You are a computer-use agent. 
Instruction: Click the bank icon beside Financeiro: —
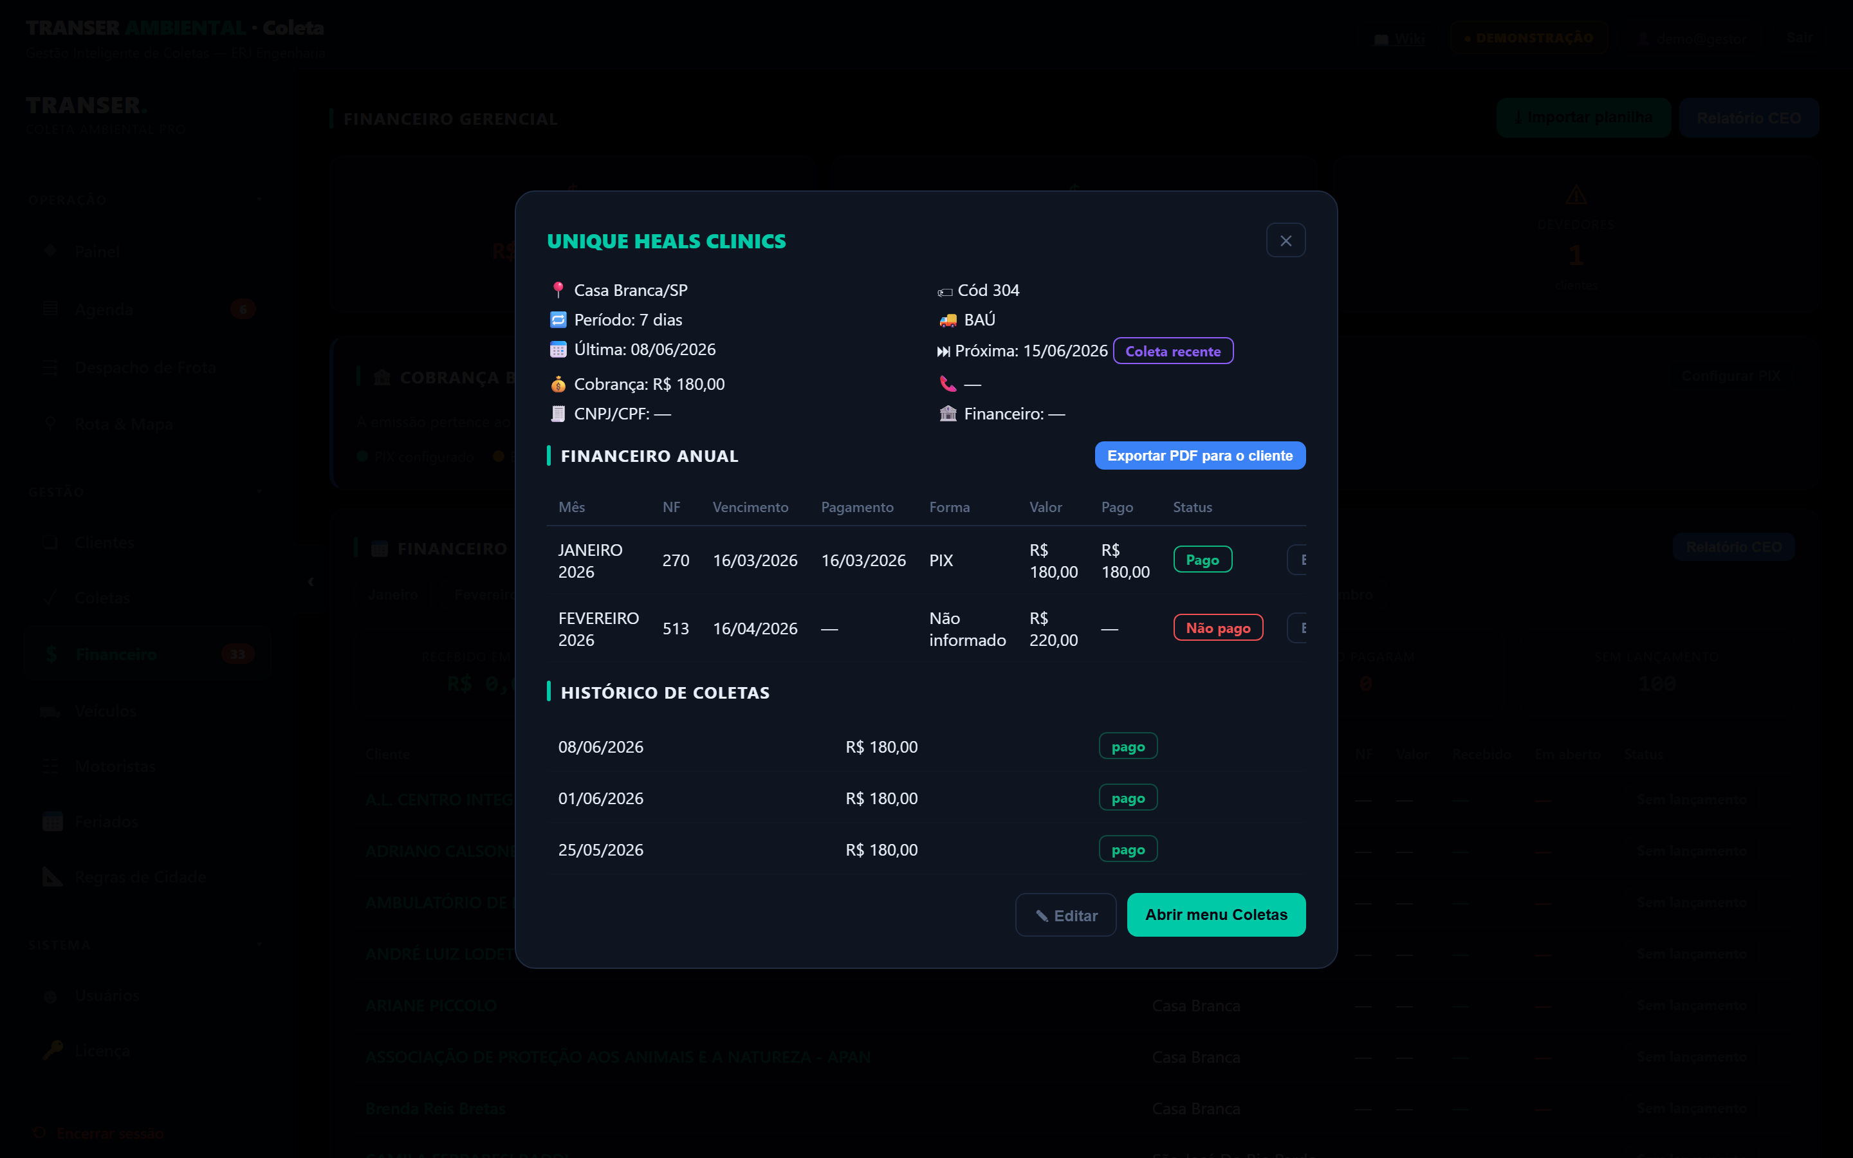point(948,414)
